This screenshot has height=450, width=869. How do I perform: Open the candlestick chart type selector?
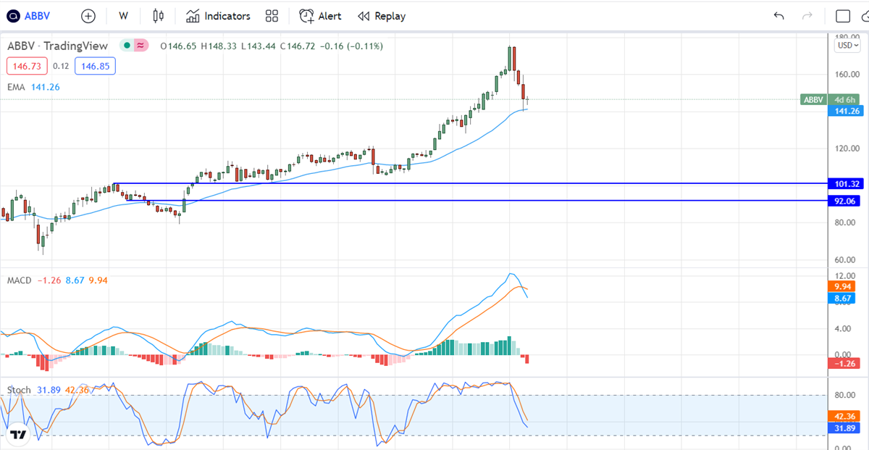(x=159, y=16)
